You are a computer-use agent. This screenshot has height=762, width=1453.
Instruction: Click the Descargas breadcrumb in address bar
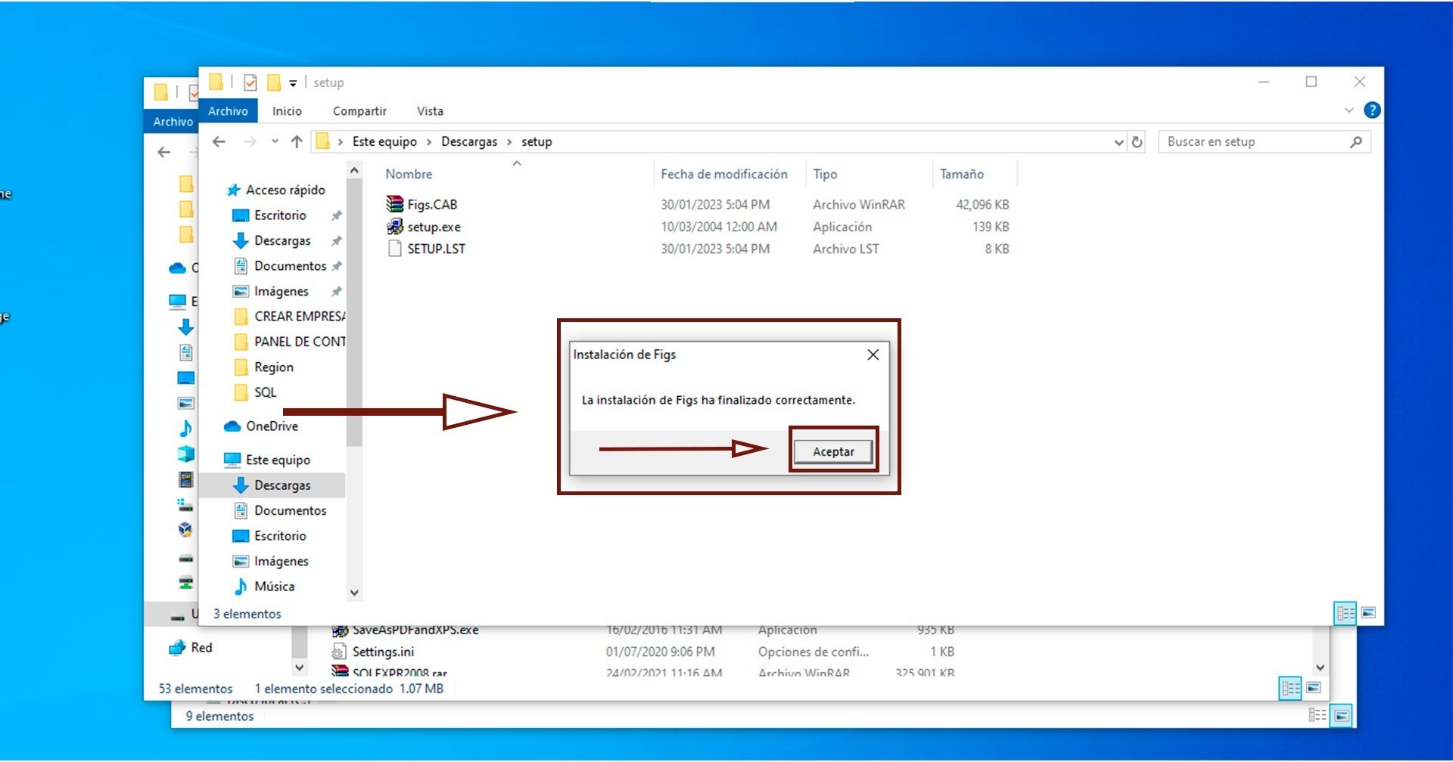click(468, 141)
